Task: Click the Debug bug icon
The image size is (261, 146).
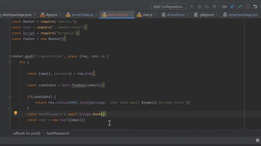Action: pos(199,6)
